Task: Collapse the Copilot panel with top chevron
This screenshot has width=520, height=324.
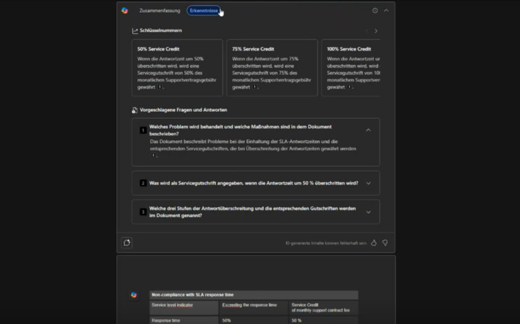Action: click(386, 10)
